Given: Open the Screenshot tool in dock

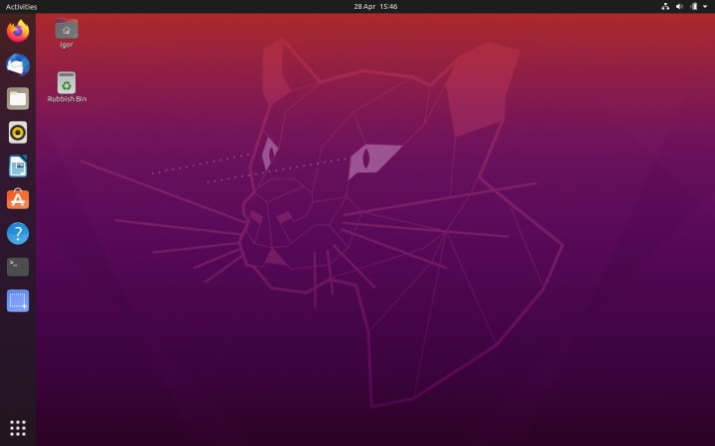Looking at the screenshot, I should tap(18, 301).
